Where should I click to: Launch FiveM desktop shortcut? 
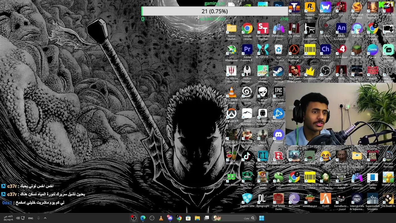325,201
